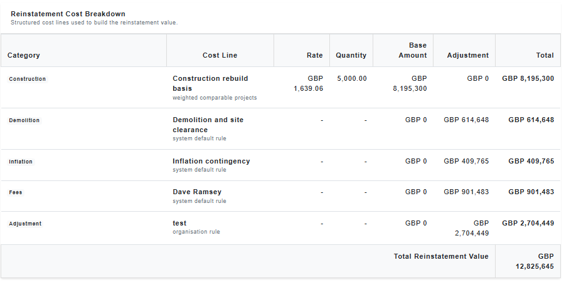This screenshot has height=285, width=569.
Task: Select the Demolition category badge
Action: pos(24,120)
